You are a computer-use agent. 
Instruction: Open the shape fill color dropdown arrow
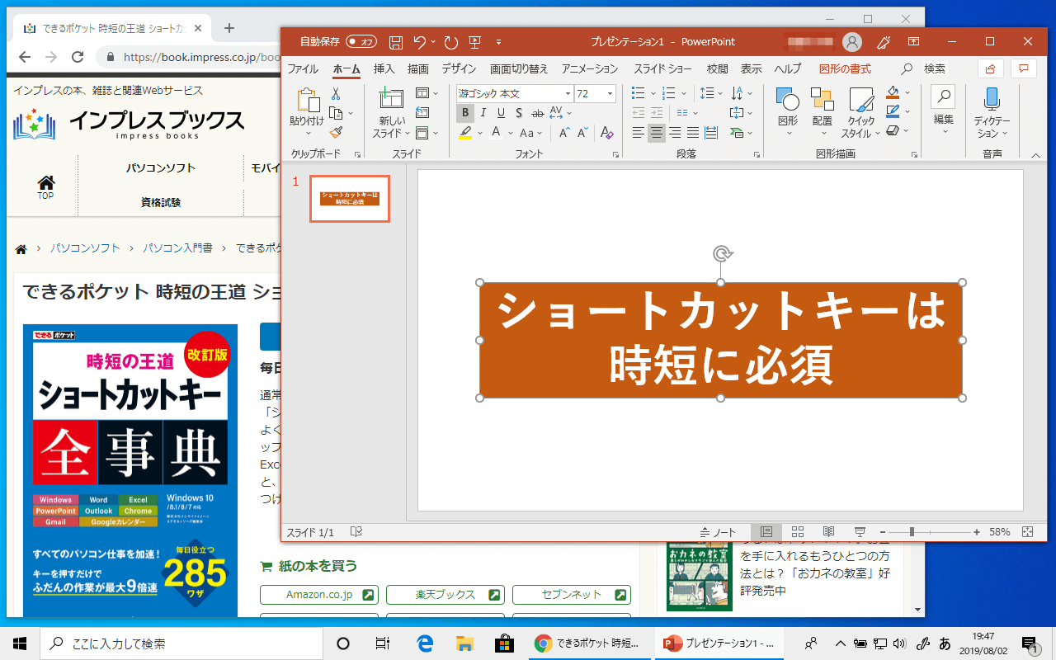[907, 92]
